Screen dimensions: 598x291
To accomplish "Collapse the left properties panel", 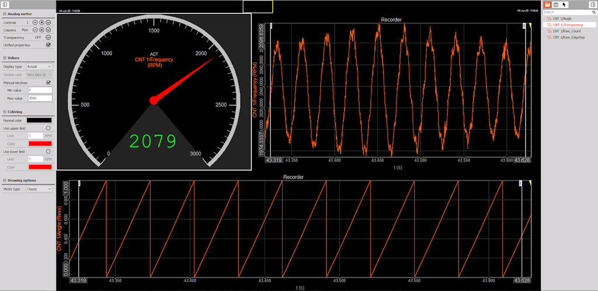I will point(6,5).
